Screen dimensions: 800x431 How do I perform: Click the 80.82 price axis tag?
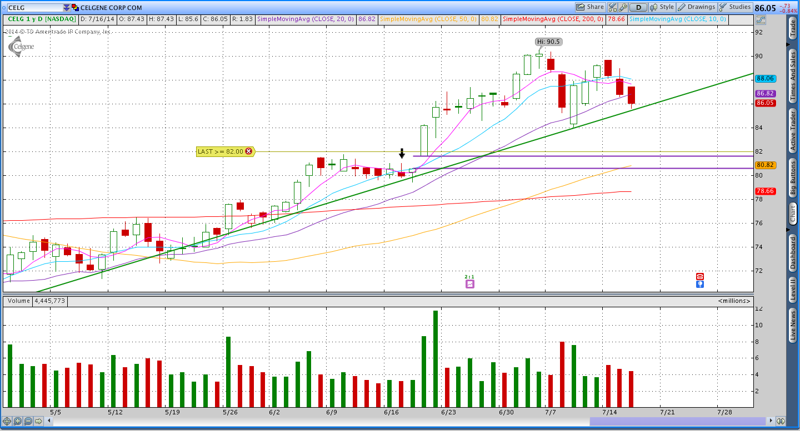(766, 165)
